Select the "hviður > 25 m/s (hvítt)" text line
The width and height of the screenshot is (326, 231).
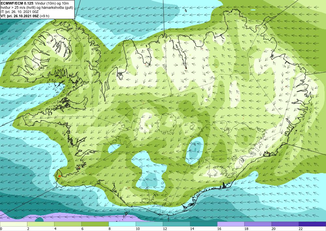coord(18,7)
